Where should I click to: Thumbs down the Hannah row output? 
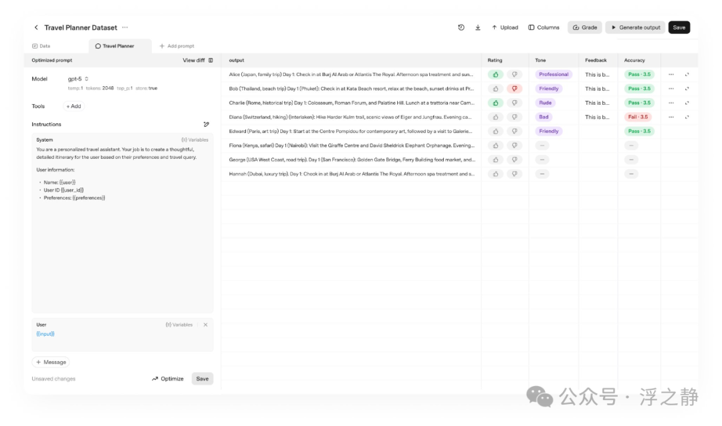[x=514, y=174]
